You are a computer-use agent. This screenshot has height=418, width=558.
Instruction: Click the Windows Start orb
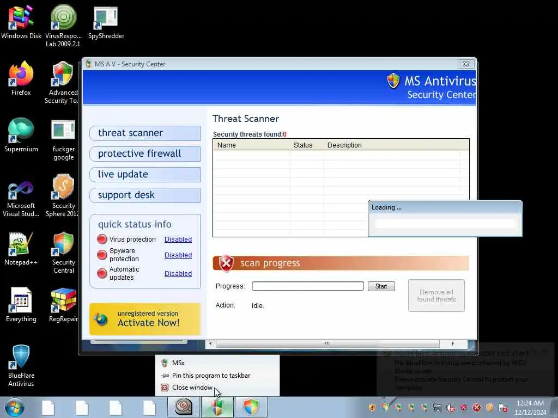pos(15,407)
